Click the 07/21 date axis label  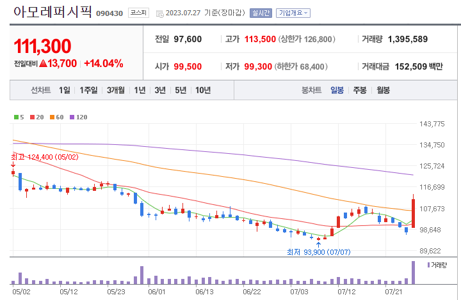pyautogui.click(x=393, y=292)
